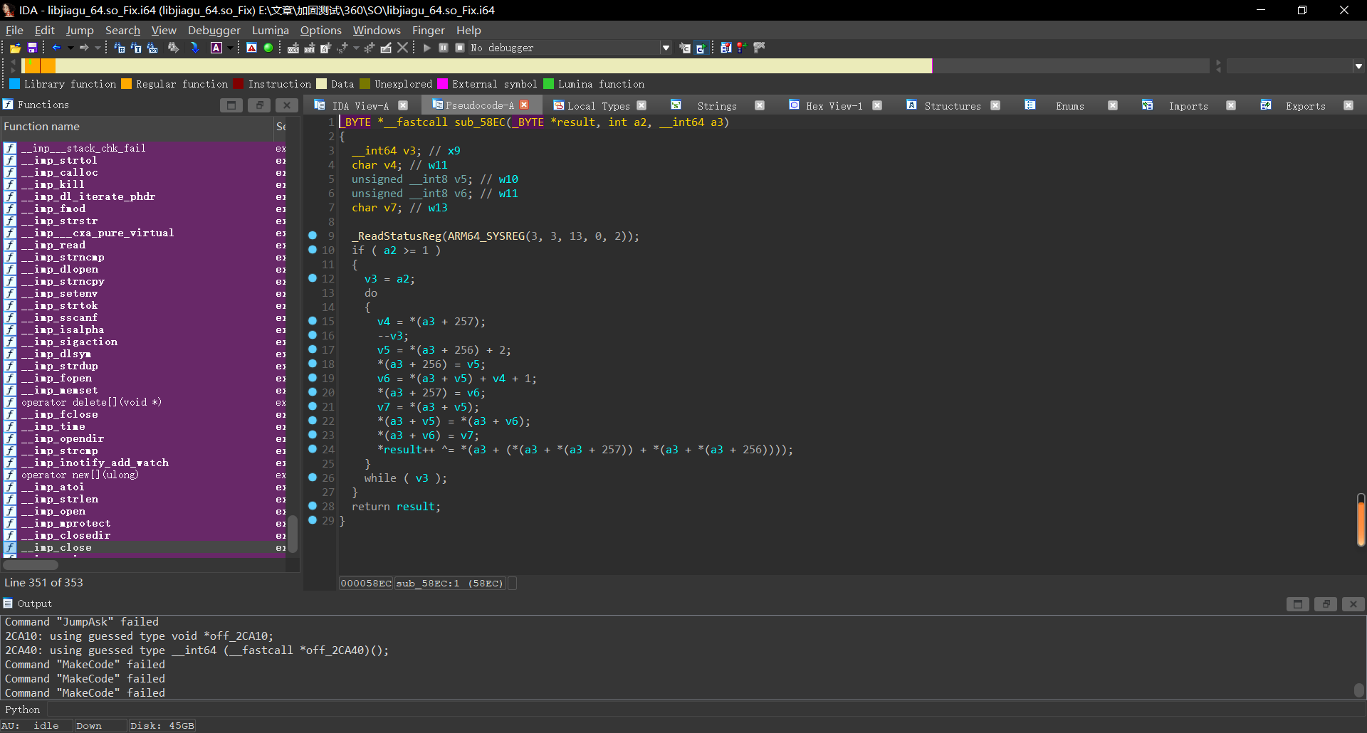The image size is (1367, 733).
Task: Close the Strings tab
Action: pos(760,105)
